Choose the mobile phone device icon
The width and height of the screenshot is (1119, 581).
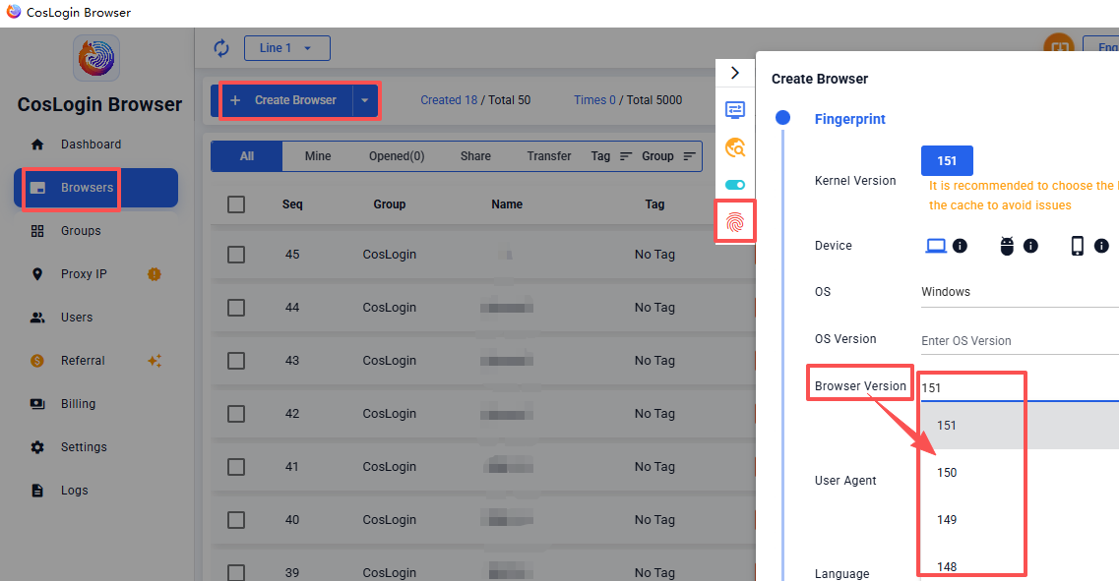click(1078, 246)
